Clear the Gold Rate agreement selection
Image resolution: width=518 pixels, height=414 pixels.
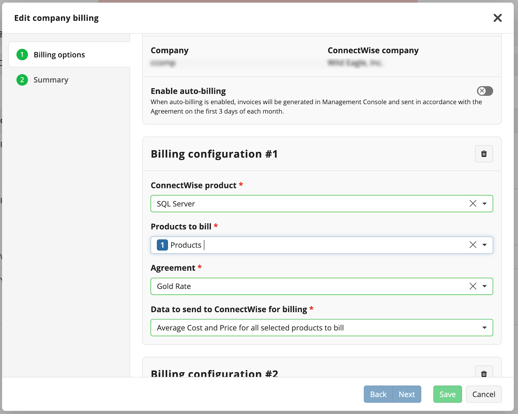tap(473, 286)
